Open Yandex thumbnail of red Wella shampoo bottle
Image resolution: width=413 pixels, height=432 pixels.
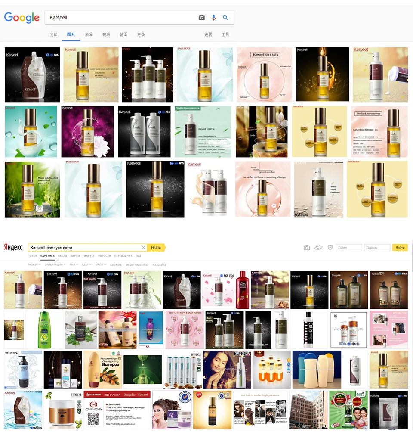coord(242,290)
